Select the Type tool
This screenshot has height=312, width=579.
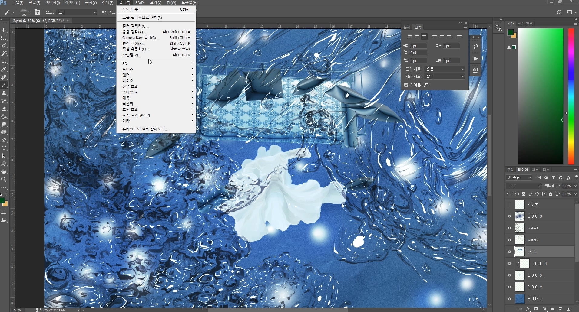[4, 148]
